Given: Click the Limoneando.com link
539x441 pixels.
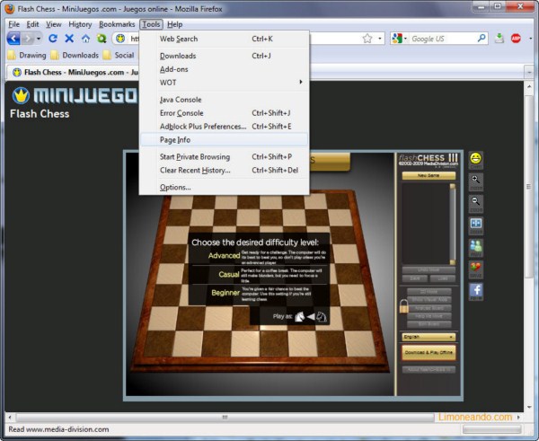Looking at the screenshot, I should (474, 417).
